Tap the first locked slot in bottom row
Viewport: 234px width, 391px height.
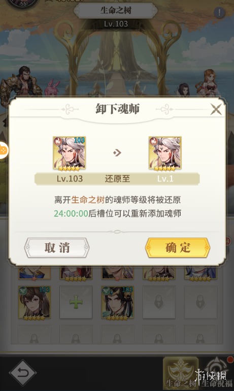[35, 334]
